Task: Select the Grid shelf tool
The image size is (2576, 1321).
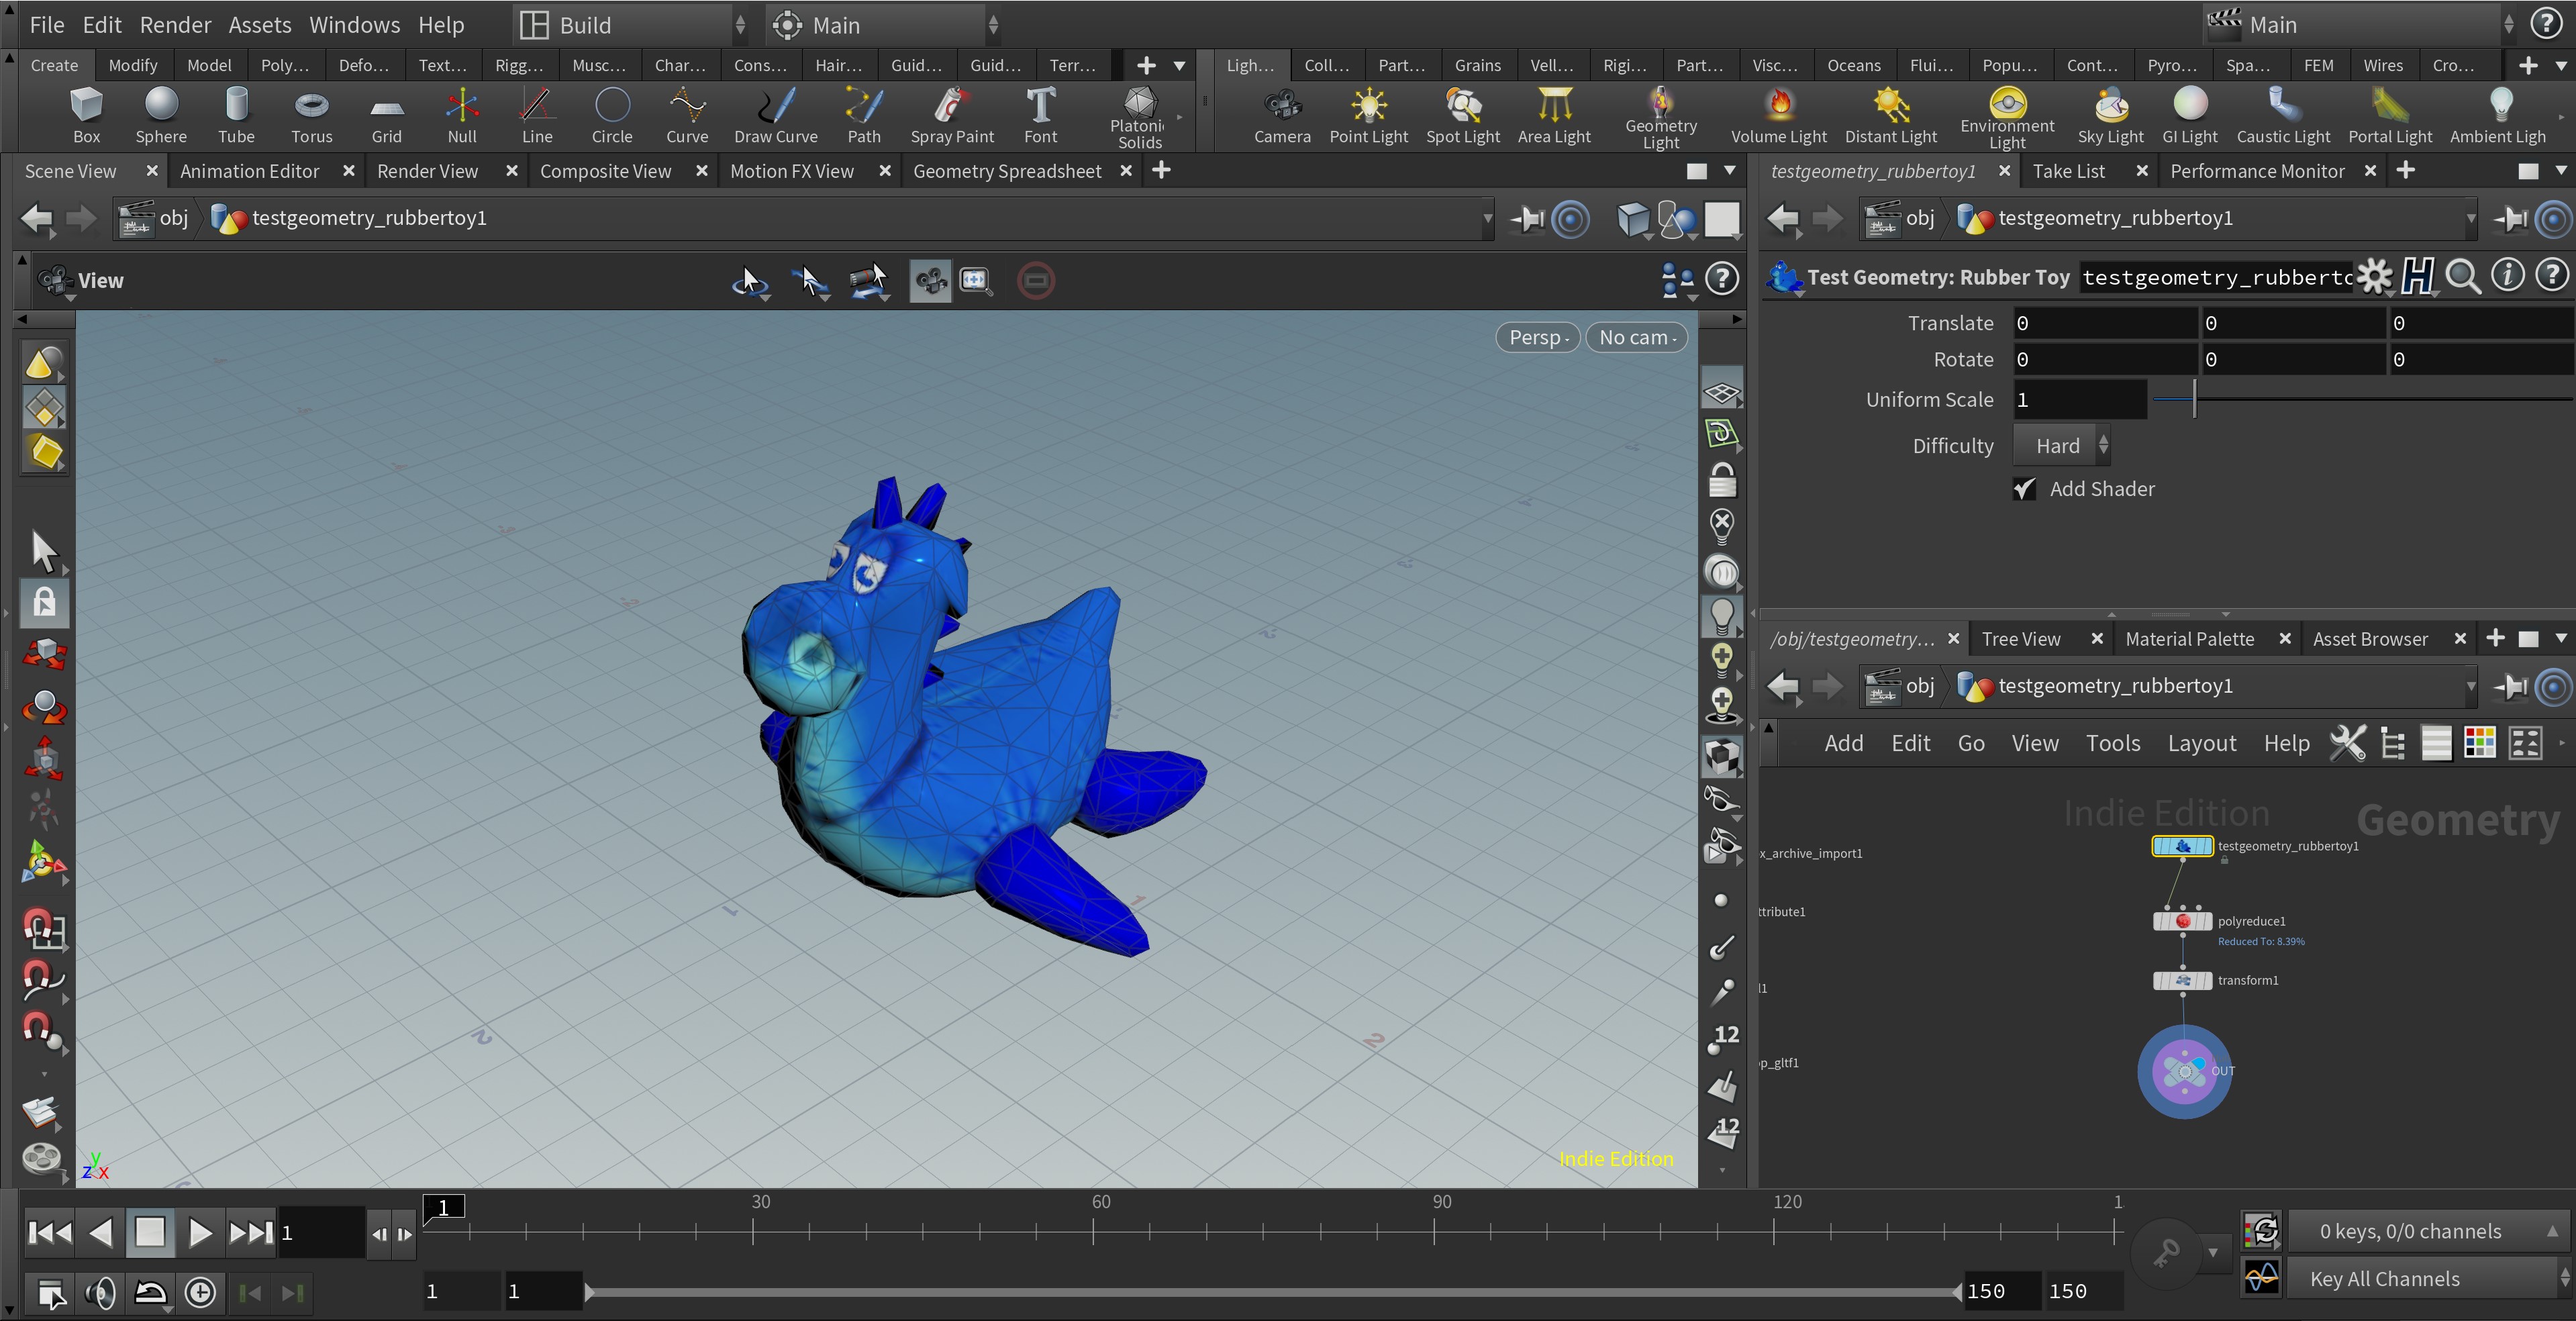Action: [386, 114]
